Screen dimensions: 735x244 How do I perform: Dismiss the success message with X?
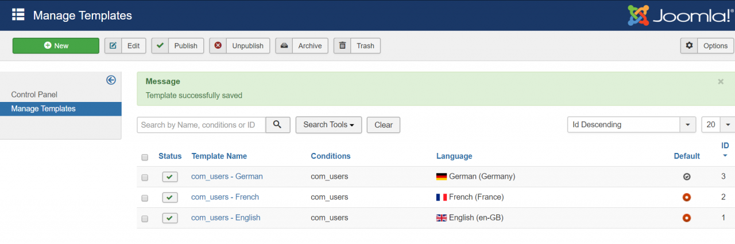721,82
